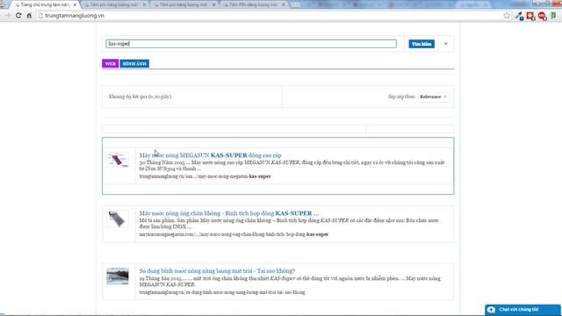The height and width of the screenshot is (316, 562).
Task: Open the green extension icon at the toolbar end
Action: (x=553, y=16)
